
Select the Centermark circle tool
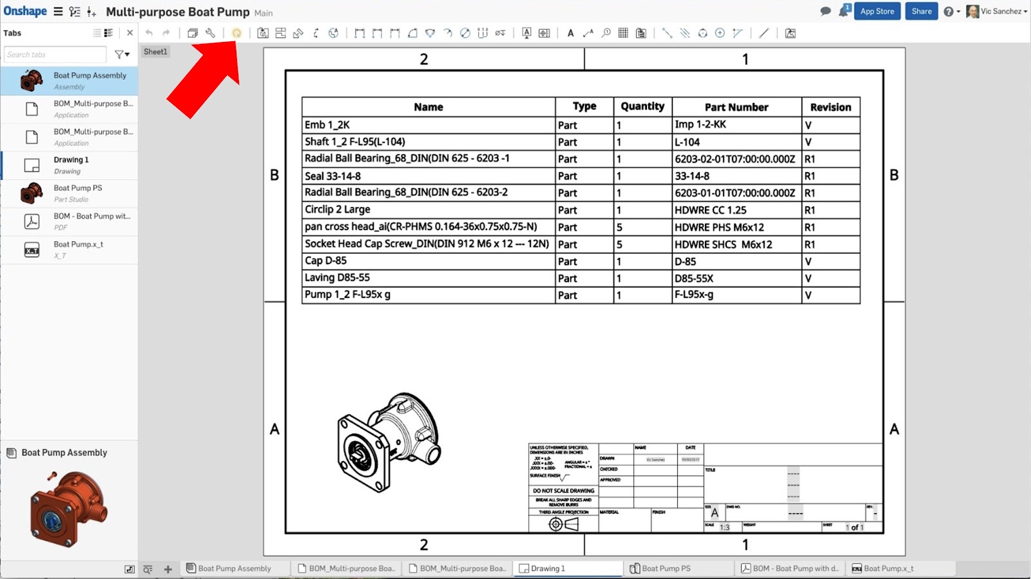pyautogui.click(x=720, y=33)
